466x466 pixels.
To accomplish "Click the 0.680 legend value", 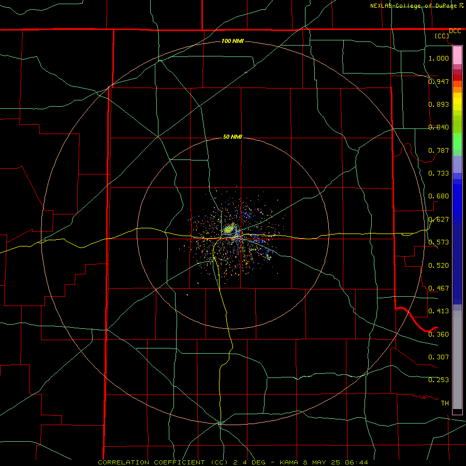I will [439, 196].
